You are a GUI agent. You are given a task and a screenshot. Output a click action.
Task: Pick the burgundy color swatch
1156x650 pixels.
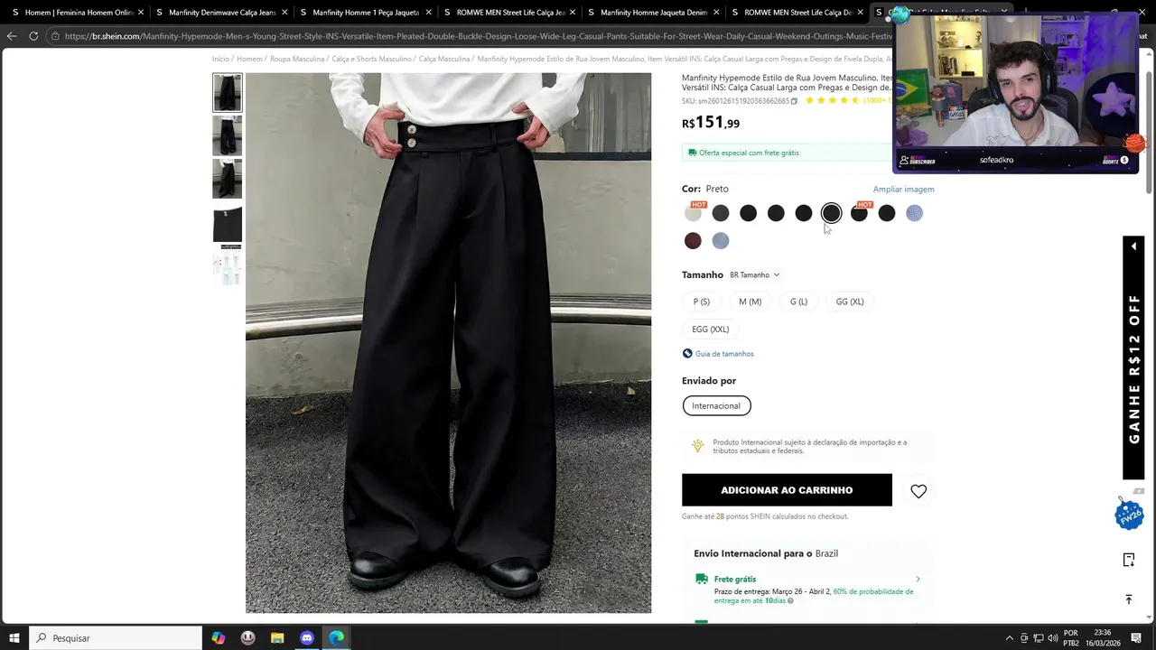[693, 241]
